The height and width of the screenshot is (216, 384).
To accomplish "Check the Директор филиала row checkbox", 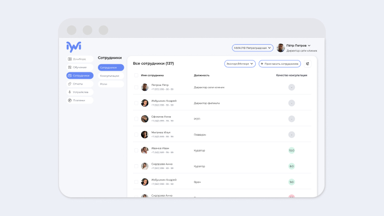I will [x=136, y=103].
